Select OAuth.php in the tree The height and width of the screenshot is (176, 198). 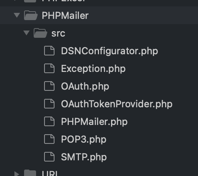point(85,86)
